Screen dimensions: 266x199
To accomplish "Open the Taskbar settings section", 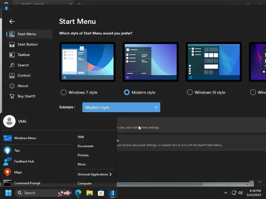I will (29, 55).
